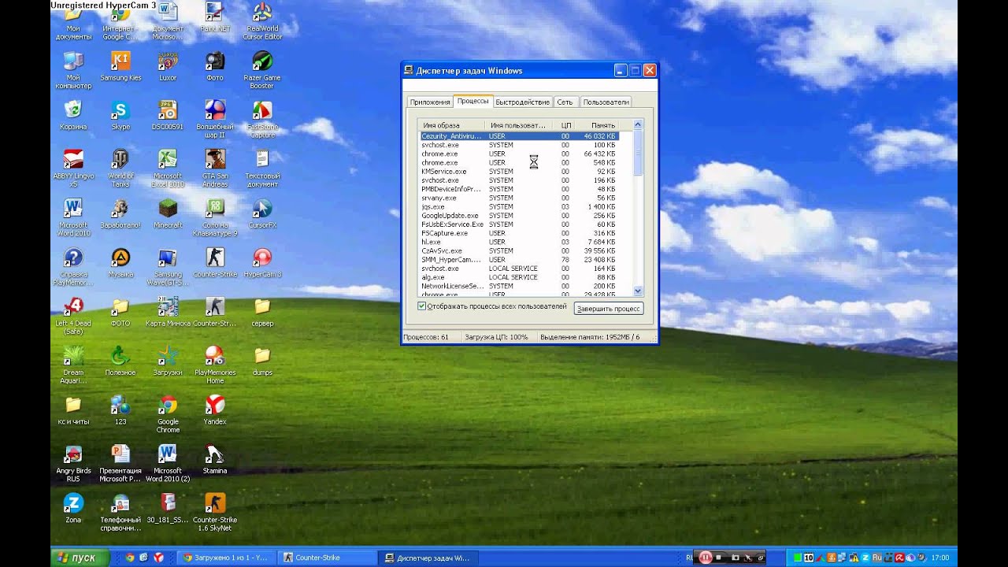Select the Cezurity_Antiviru... process row
The image size is (1008, 567).
[x=519, y=136]
